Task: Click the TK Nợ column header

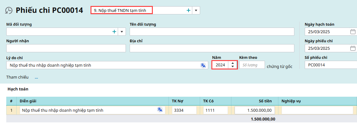Action: tap(184, 101)
